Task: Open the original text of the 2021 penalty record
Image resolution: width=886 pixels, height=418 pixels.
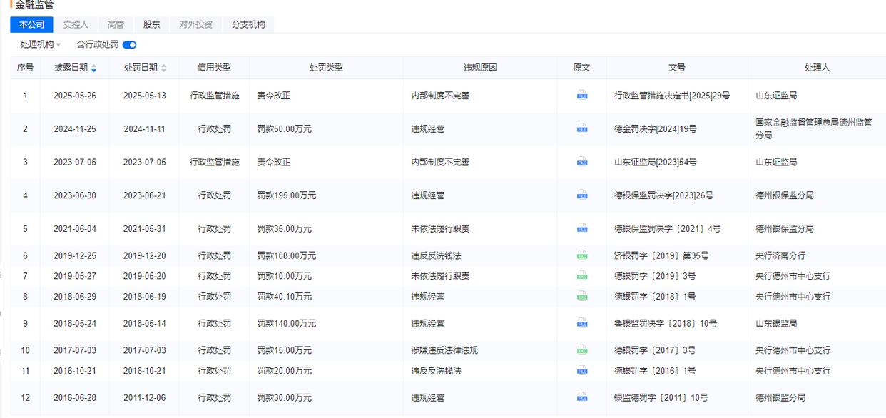Action: pos(581,228)
